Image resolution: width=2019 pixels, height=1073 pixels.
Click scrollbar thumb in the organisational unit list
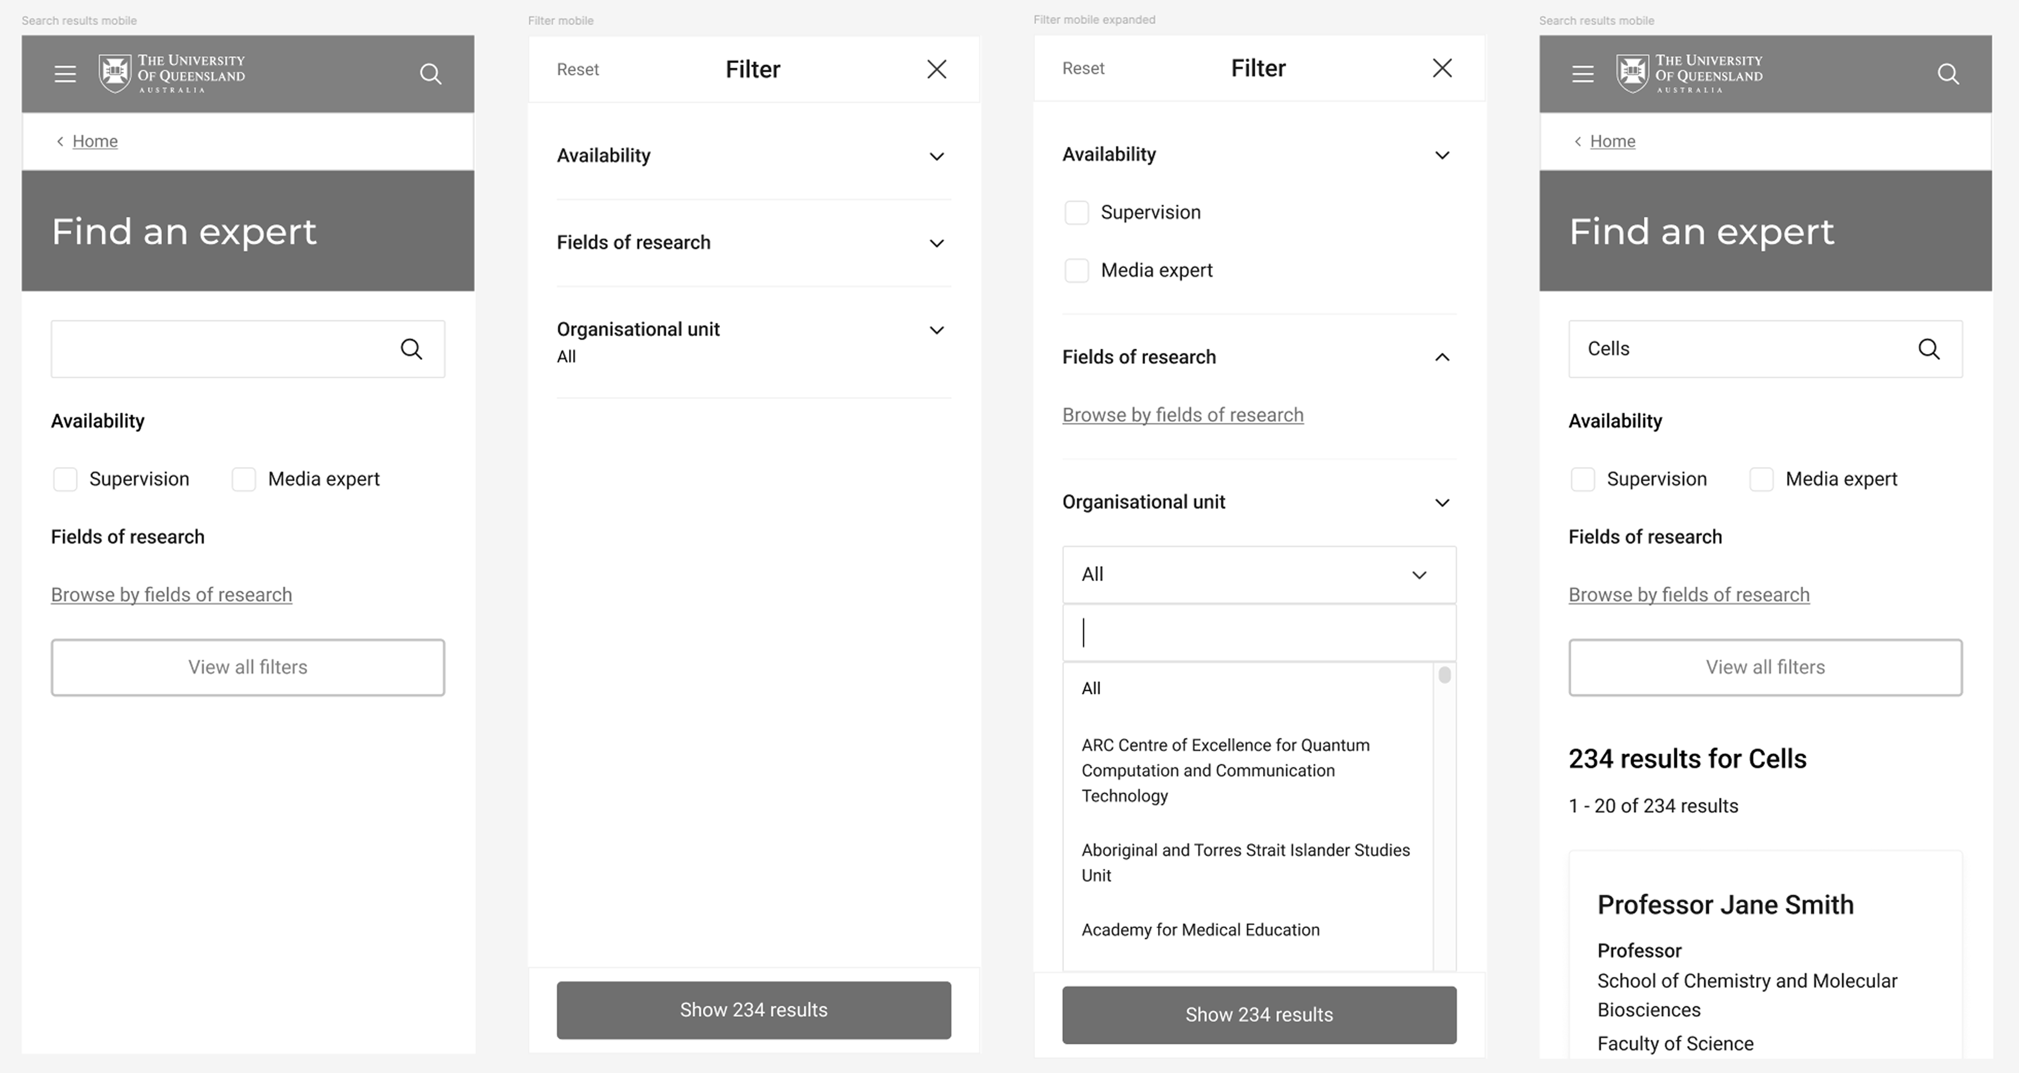1445,675
